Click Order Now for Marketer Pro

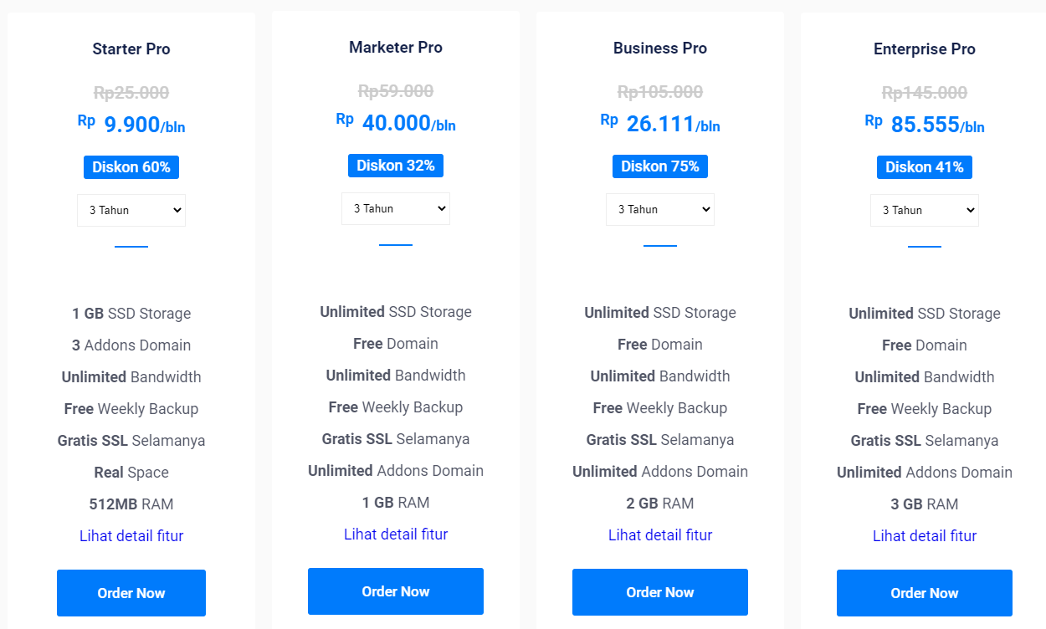396,591
